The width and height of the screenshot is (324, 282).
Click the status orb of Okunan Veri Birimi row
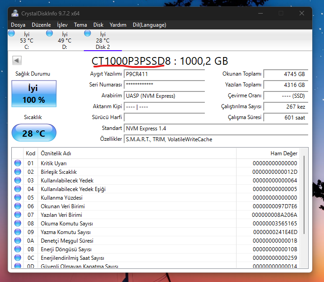pos(18,206)
